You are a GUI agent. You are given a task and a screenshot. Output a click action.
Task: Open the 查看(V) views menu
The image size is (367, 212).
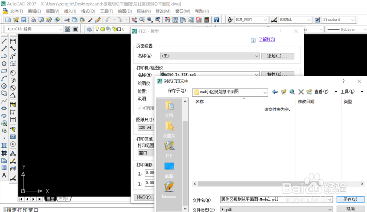point(321,92)
